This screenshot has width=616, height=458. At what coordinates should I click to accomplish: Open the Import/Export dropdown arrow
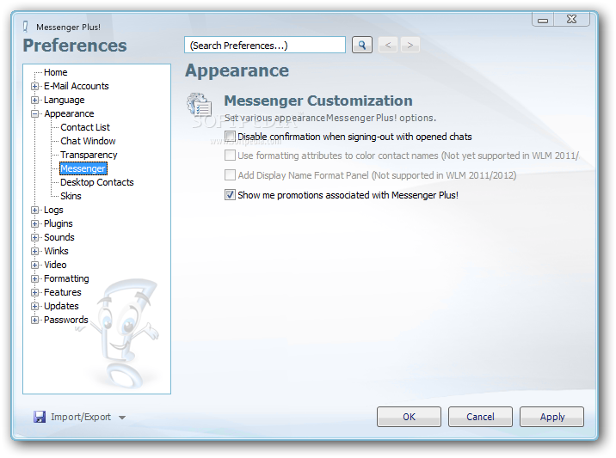[x=122, y=418]
